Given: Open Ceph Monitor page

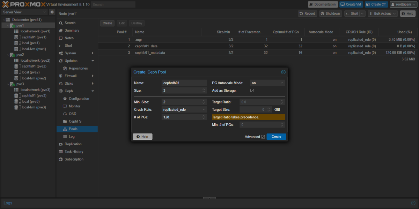Looking at the screenshot, I should tap(74, 106).
